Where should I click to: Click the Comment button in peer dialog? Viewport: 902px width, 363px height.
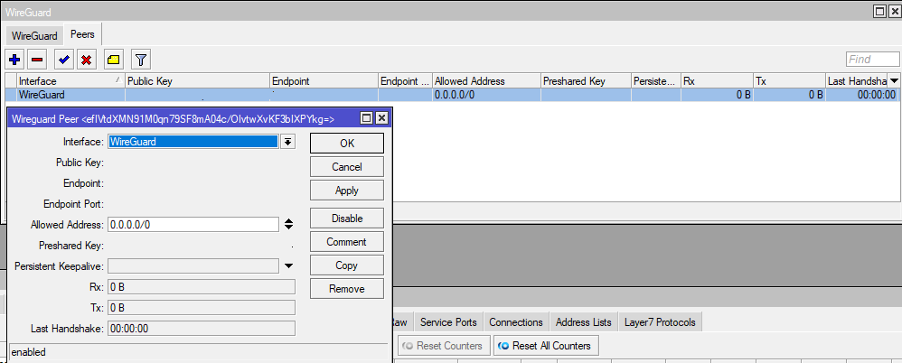[x=347, y=242]
